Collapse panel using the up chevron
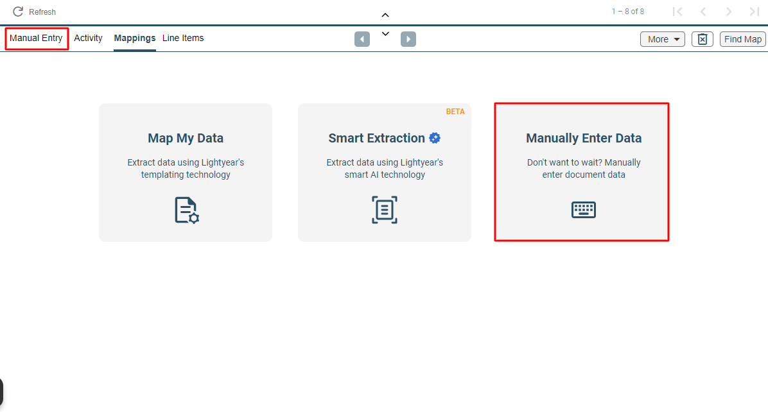Viewport: 768px width, 412px height. coord(385,15)
